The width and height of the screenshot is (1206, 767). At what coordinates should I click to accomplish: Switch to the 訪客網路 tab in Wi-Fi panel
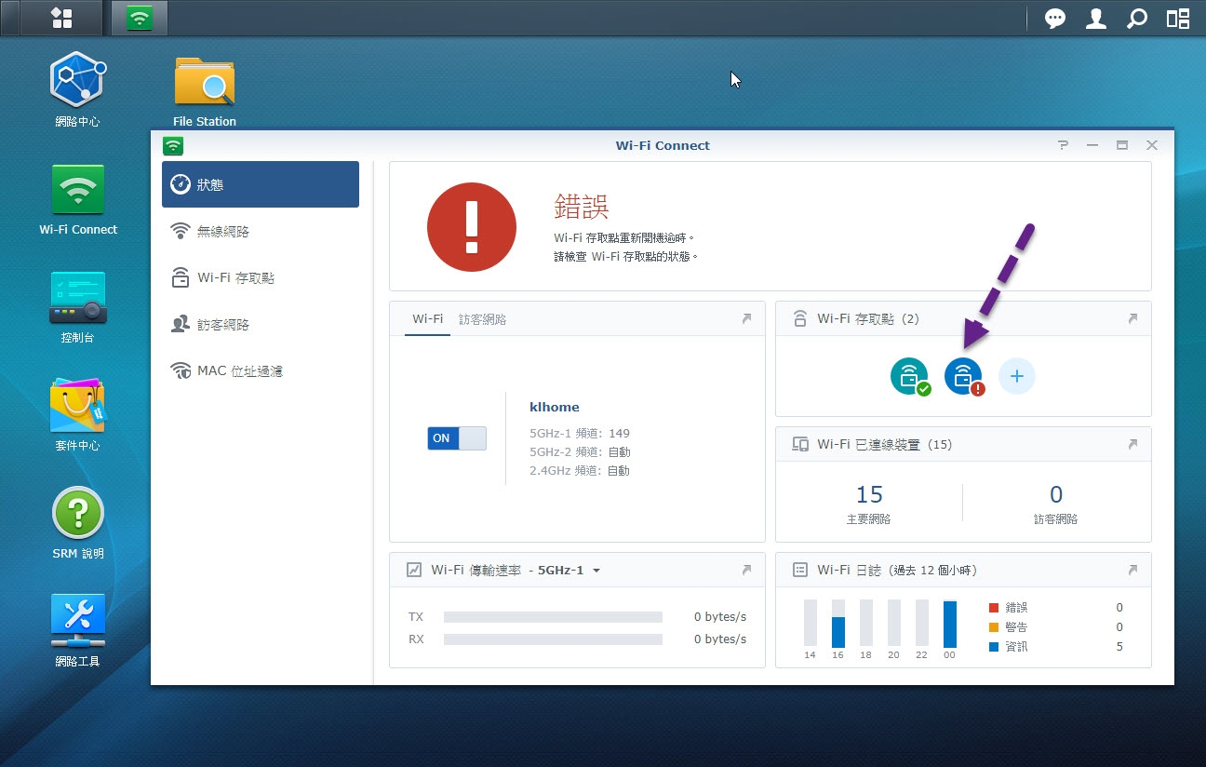click(x=482, y=318)
